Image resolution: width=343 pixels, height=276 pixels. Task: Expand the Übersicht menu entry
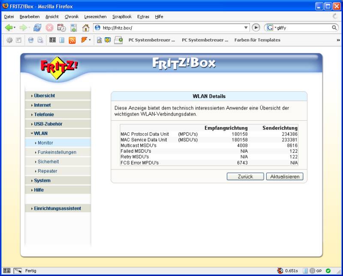tap(58, 96)
